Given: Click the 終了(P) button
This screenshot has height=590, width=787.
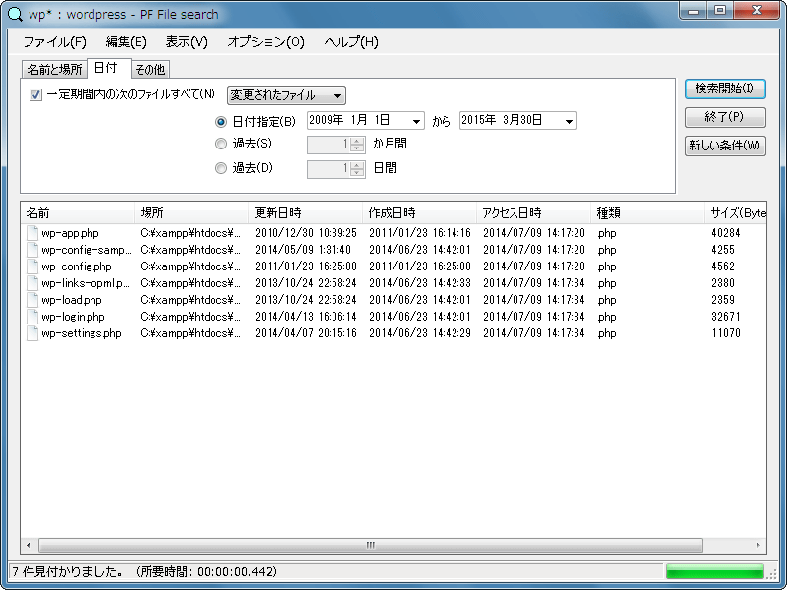Looking at the screenshot, I should (x=725, y=117).
